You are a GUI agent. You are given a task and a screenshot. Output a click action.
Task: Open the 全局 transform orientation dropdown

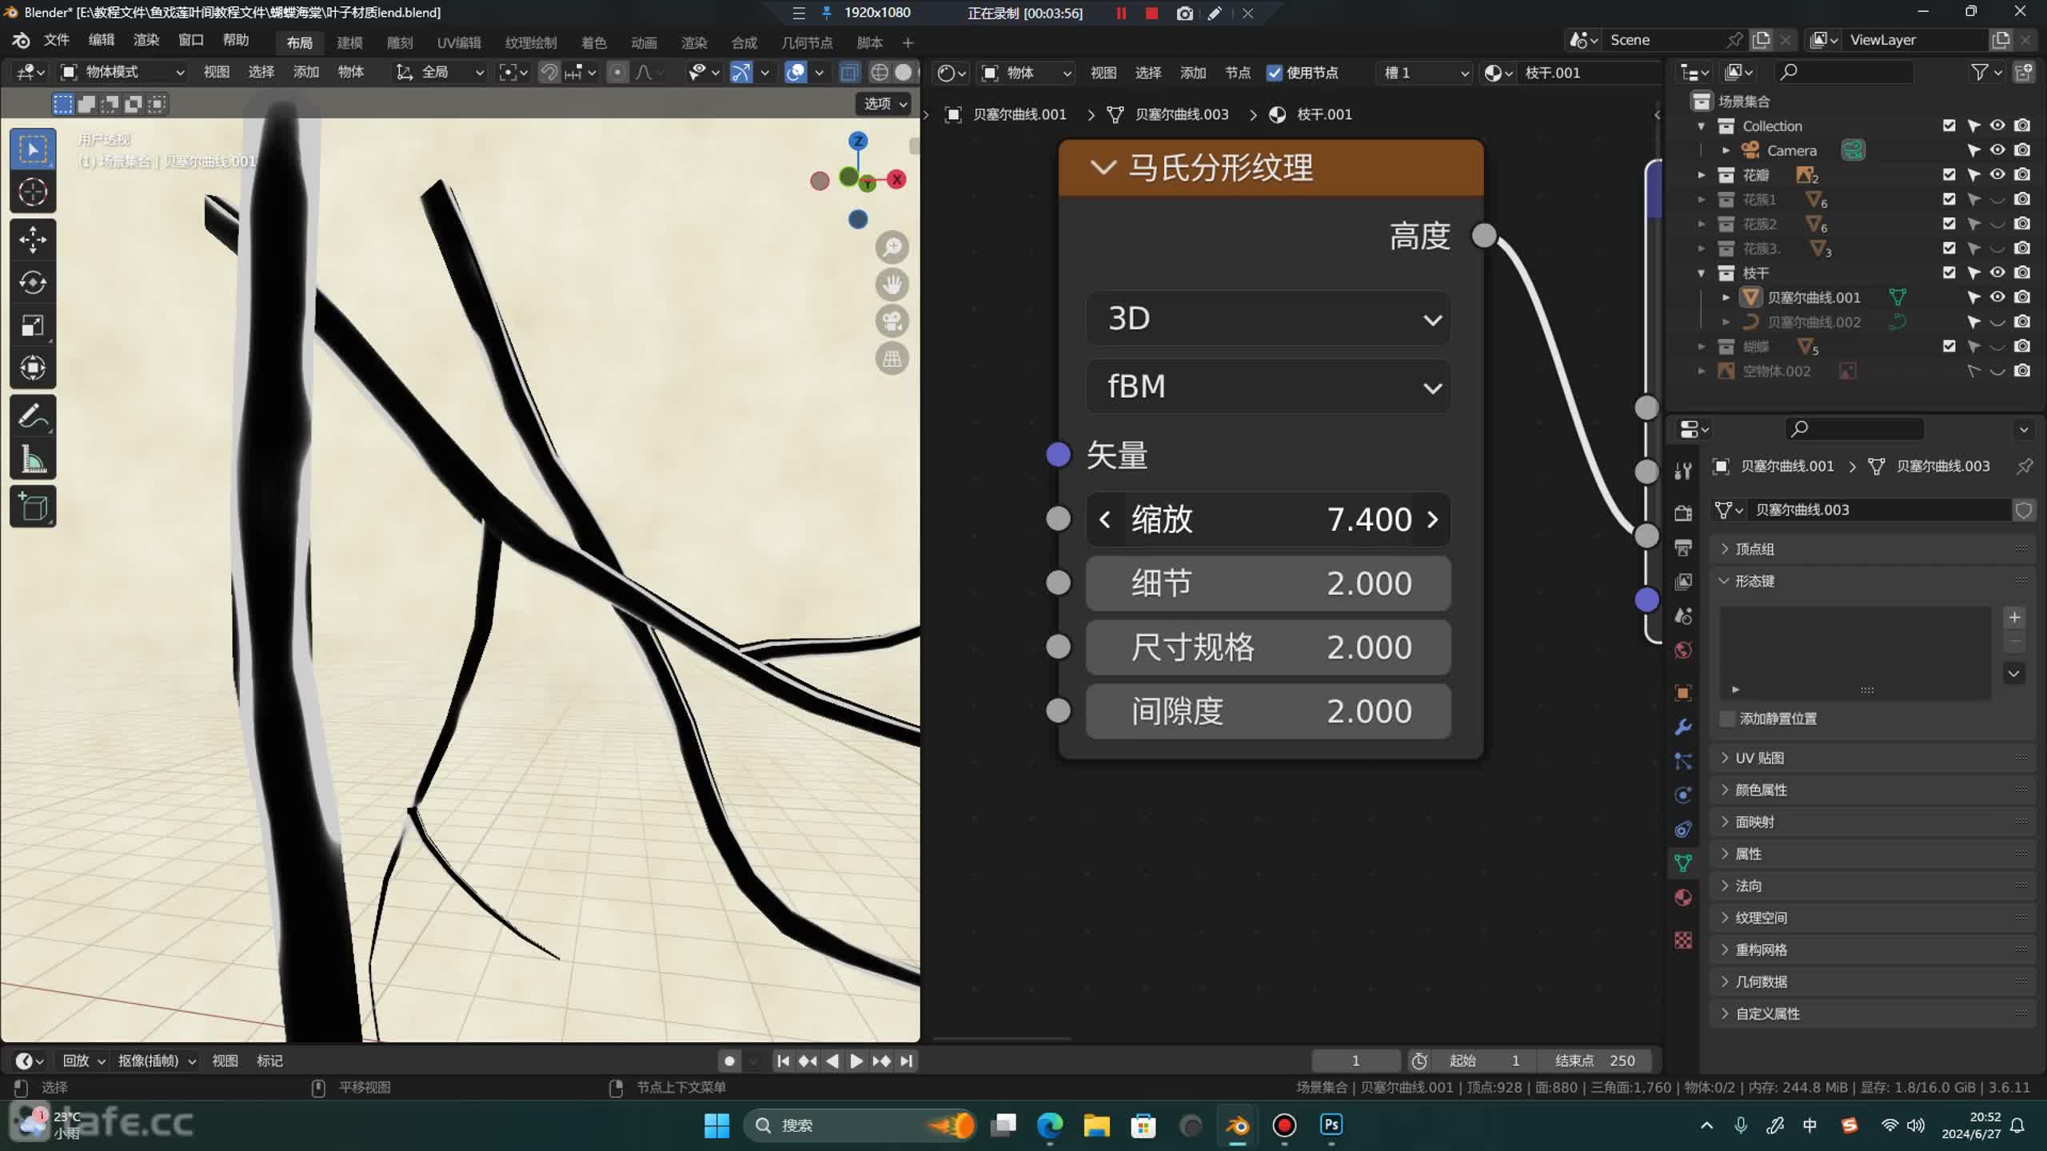(x=439, y=72)
